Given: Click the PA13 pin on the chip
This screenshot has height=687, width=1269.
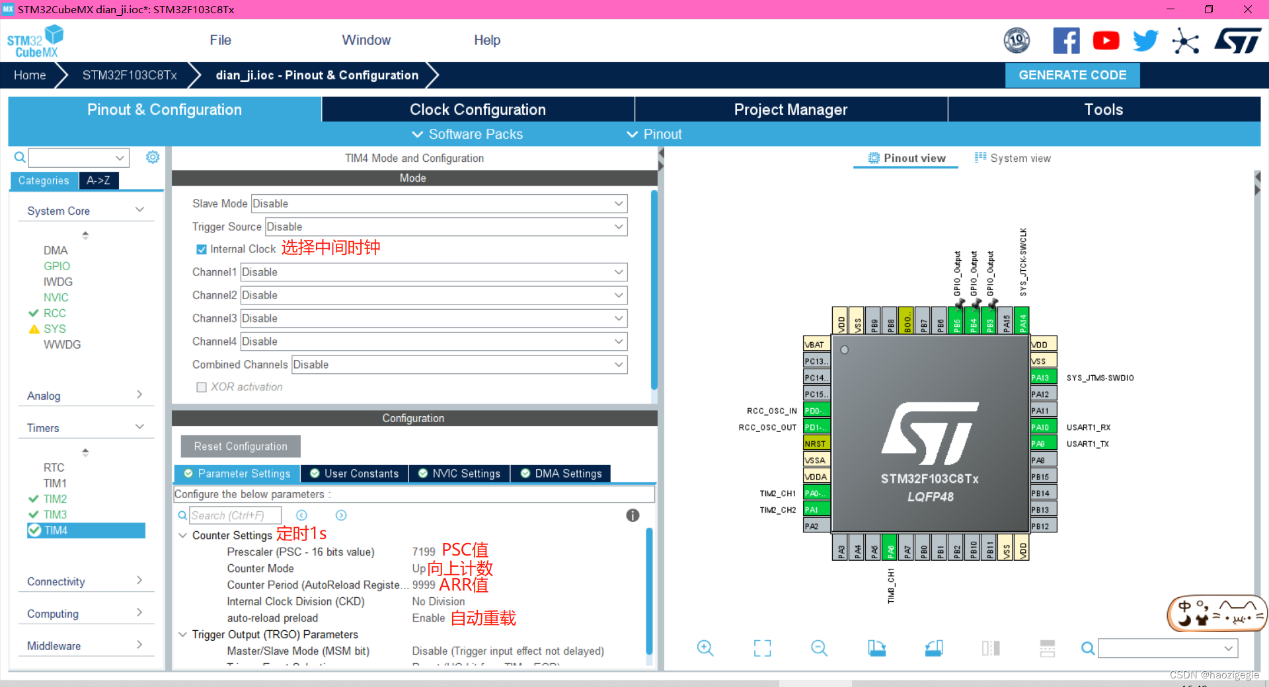Looking at the screenshot, I should (x=1044, y=378).
